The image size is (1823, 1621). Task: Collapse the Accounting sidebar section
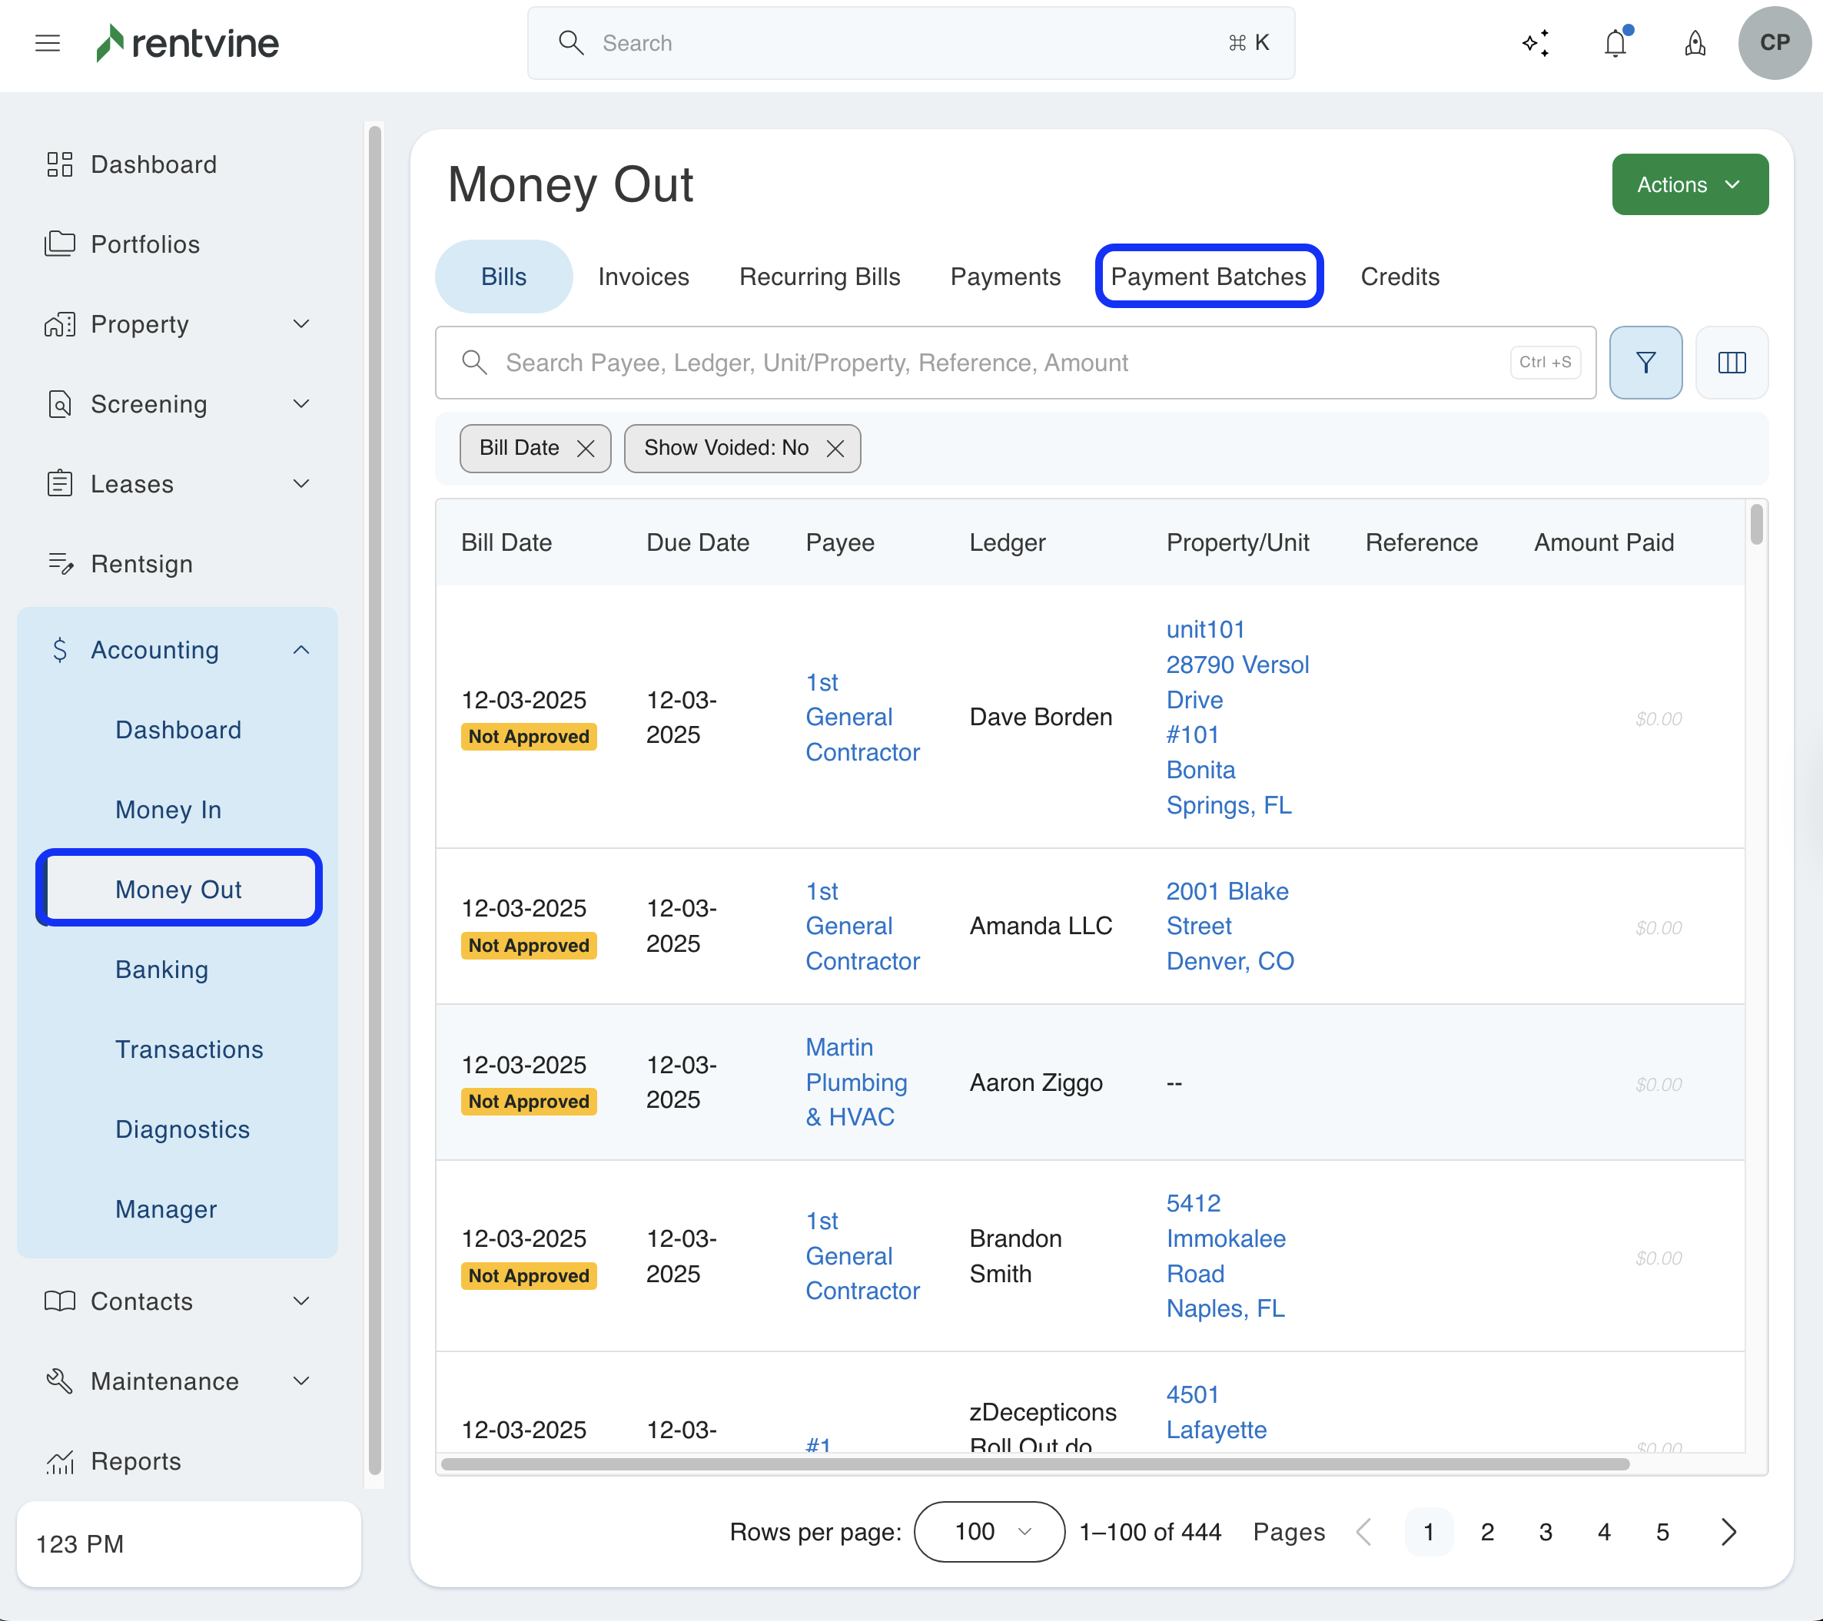pyautogui.click(x=301, y=650)
